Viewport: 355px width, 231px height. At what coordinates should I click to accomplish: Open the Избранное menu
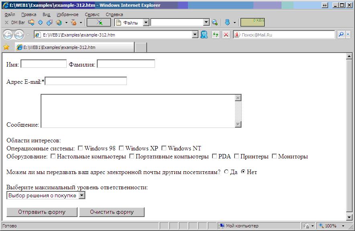67,14
